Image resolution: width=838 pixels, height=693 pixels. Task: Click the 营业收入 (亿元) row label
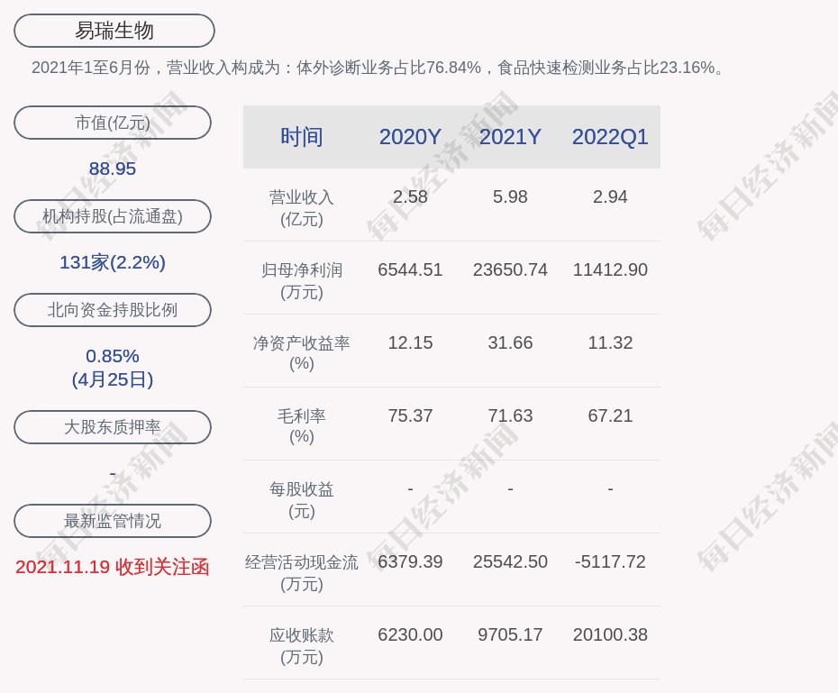pyautogui.click(x=302, y=208)
